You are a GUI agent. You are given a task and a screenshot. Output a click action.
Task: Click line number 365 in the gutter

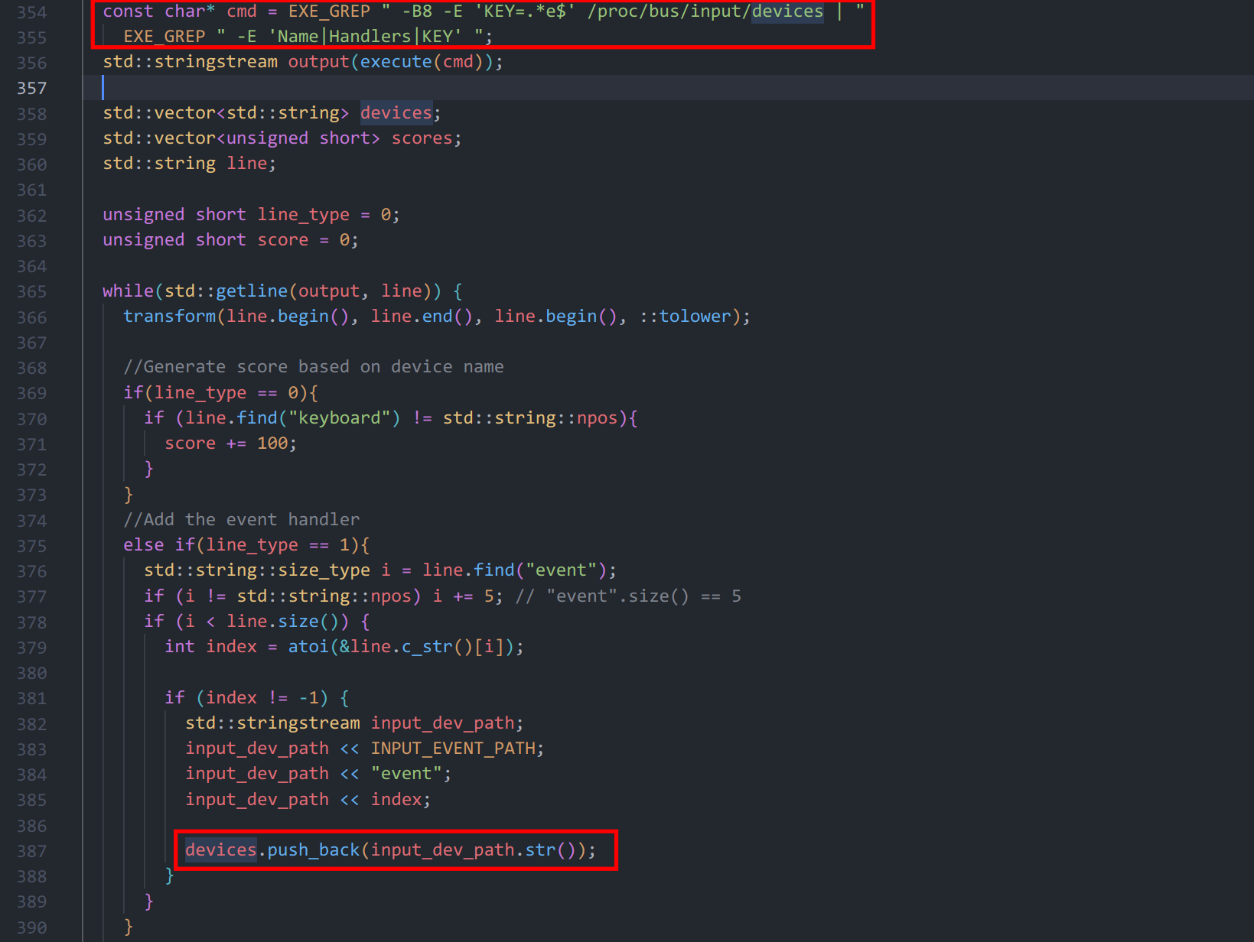coord(31,292)
